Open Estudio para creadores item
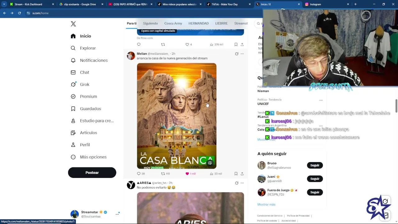 92,121
